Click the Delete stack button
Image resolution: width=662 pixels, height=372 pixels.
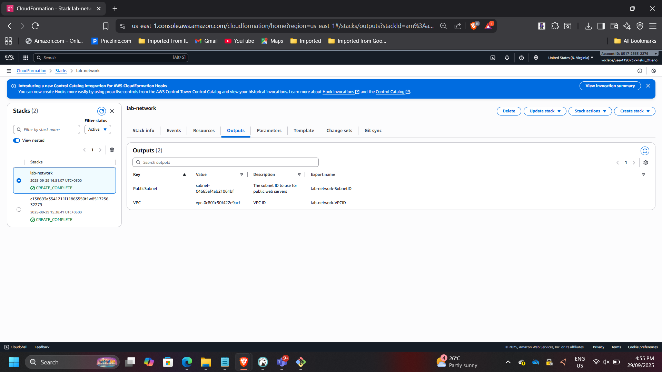click(508, 111)
